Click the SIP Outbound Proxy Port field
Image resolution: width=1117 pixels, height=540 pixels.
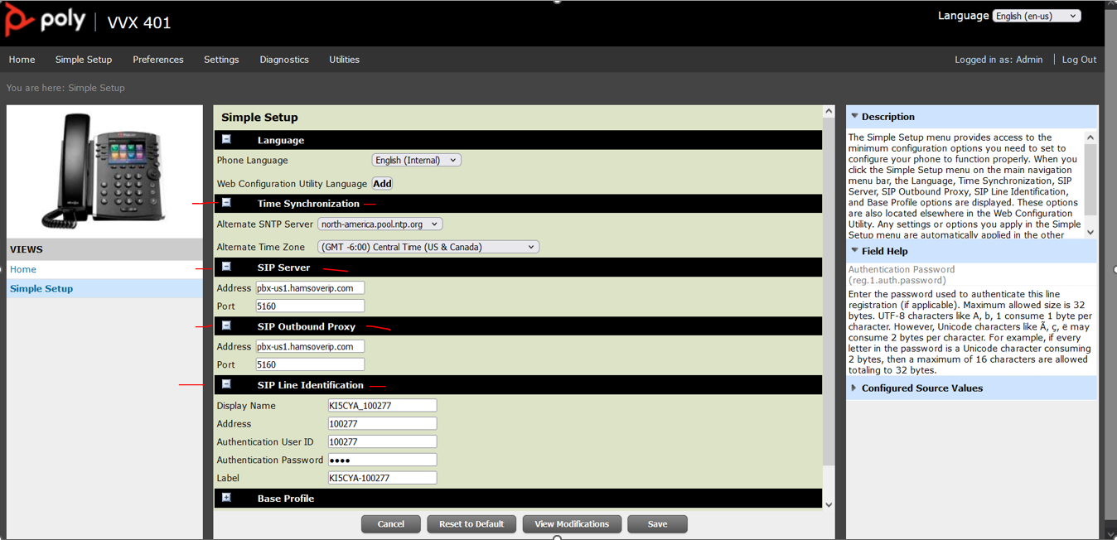tap(310, 364)
